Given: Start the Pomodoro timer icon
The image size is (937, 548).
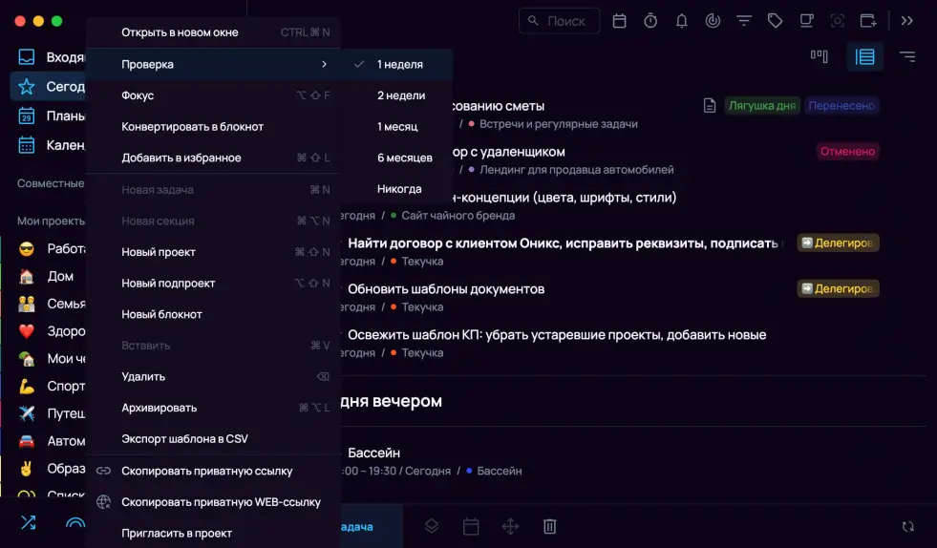Looking at the screenshot, I should pyautogui.click(x=650, y=20).
